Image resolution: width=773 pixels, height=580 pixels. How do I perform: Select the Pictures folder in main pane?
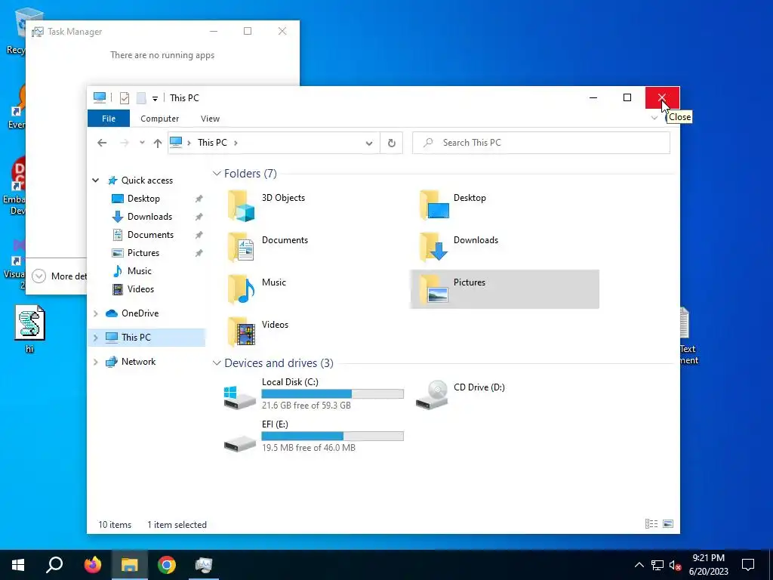[x=504, y=289]
